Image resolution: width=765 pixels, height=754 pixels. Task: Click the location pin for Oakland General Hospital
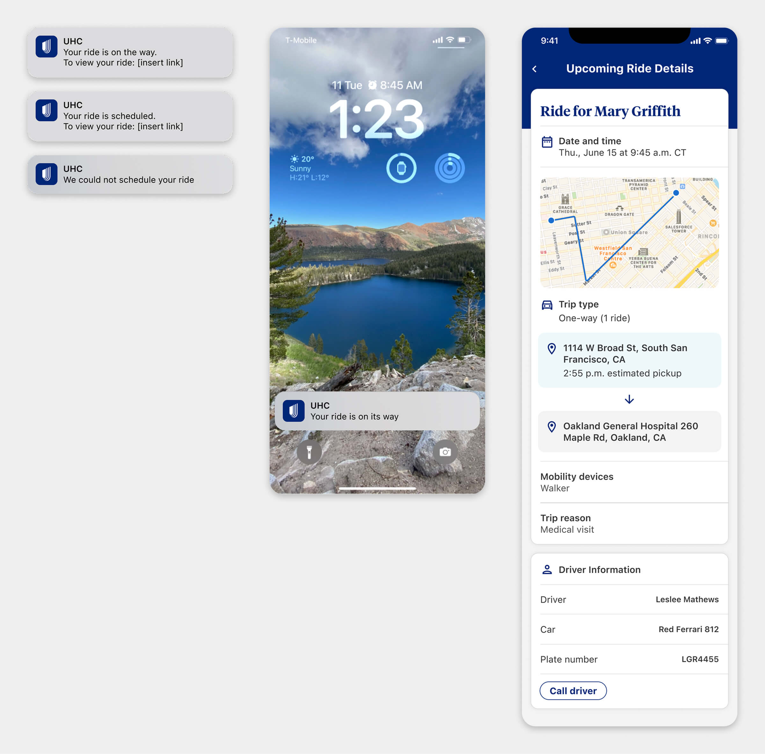pyautogui.click(x=551, y=427)
